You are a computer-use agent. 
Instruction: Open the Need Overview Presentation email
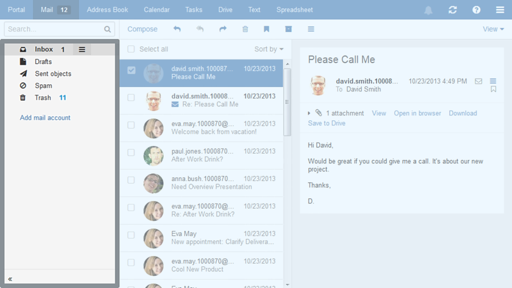202,183
